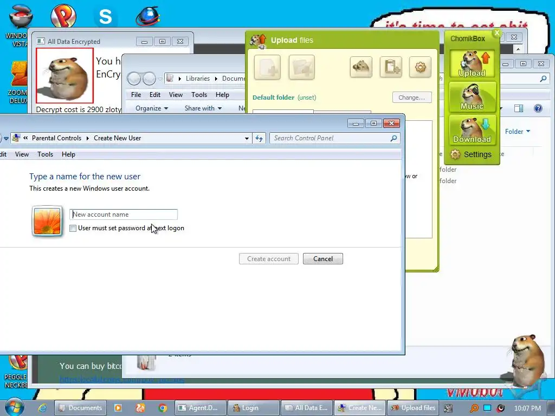
Task: Open the Share with dropdown
Action: point(203,108)
